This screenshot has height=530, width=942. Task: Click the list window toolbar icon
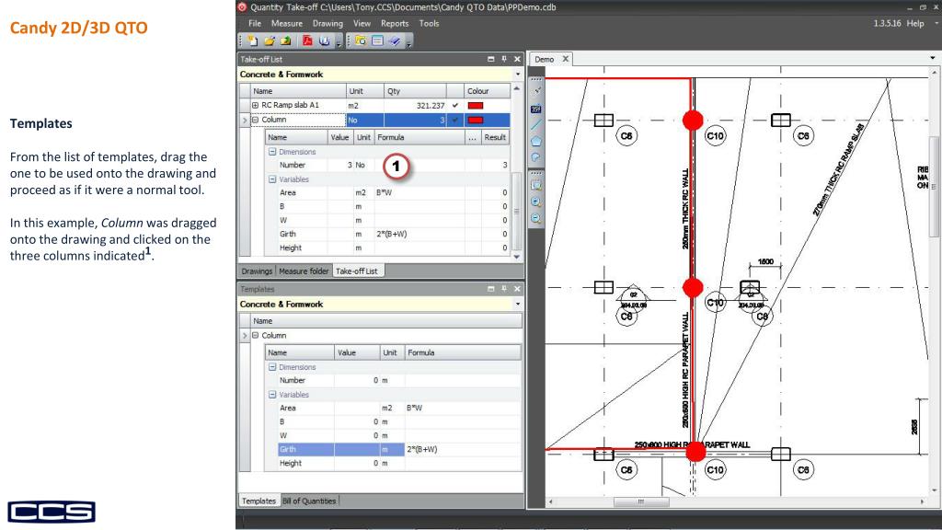377,40
